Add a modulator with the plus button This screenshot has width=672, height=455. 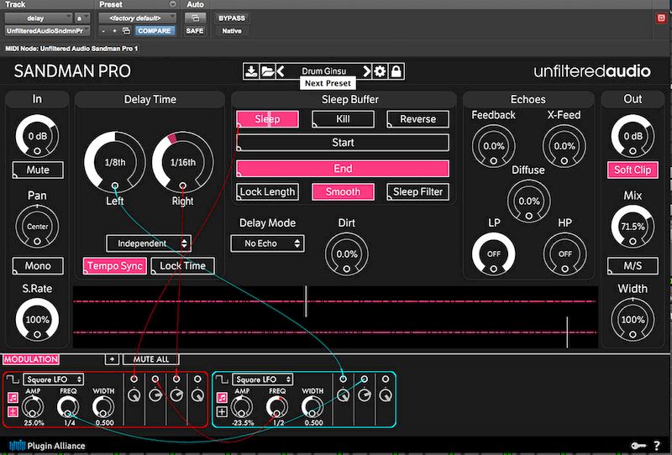tap(112, 359)
